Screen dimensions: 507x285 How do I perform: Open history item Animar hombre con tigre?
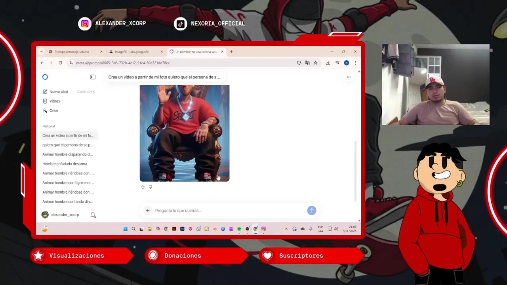click(69, 183)
